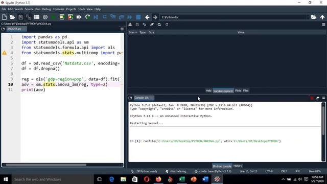Start debugging the file
327x184 pixels.
click(96, 17)
